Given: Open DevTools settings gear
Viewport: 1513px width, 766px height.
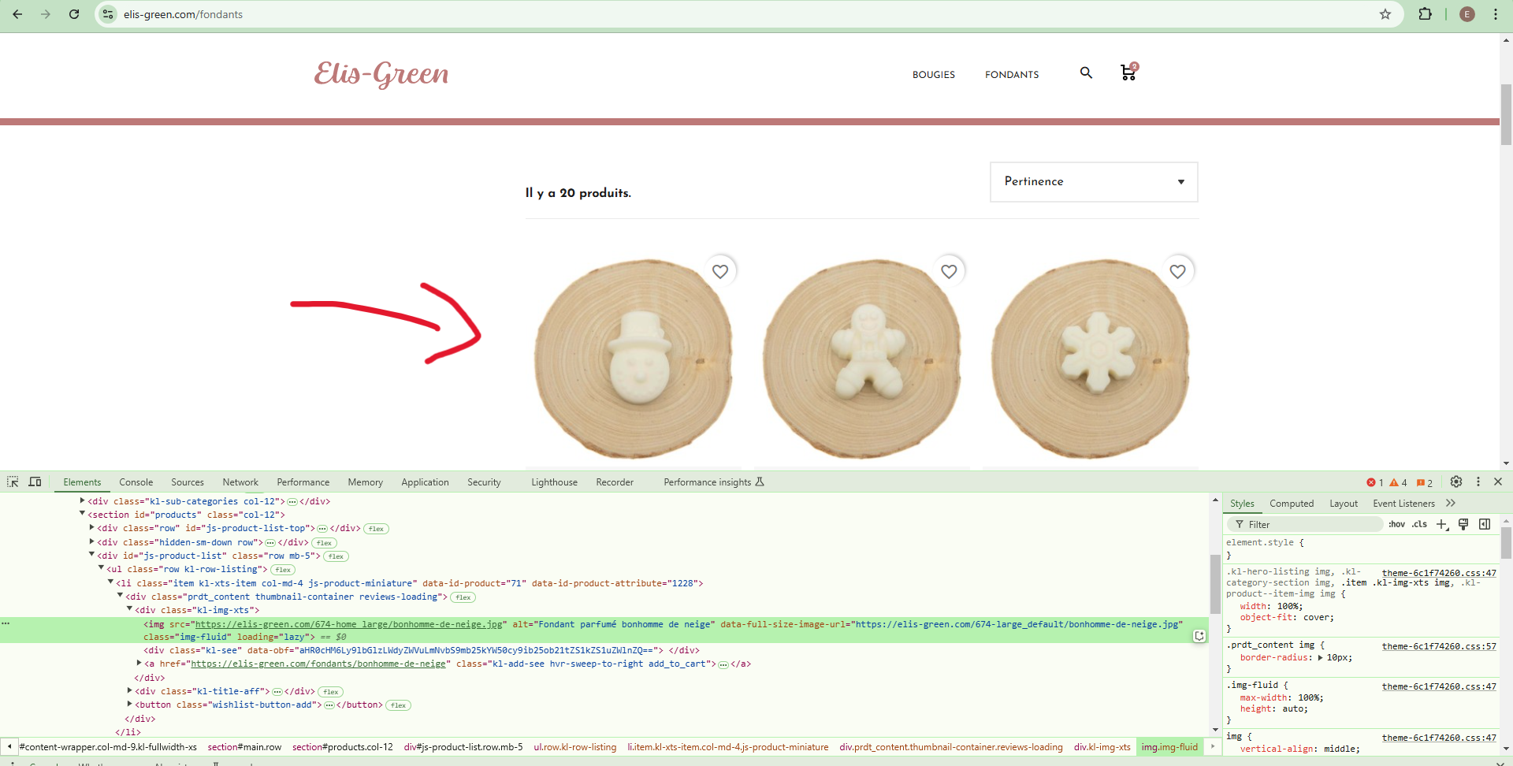Looking at the screenshot, I should [x=1456, y=482].
